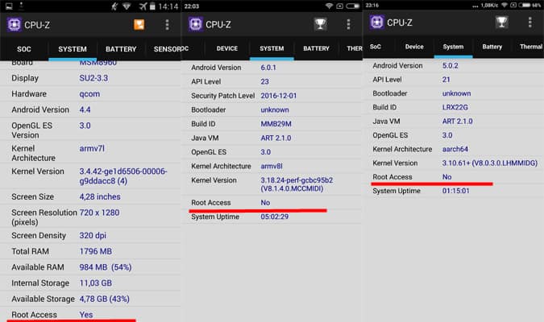Select Screen Resolution value 720 x 1280
Viewport: 544px width, 322px height.
coord(100,213)
